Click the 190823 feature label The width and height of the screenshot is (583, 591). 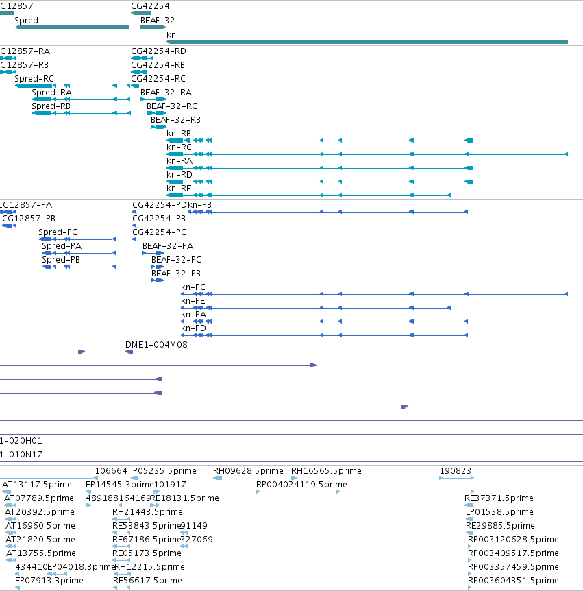[x=456, y=471]
